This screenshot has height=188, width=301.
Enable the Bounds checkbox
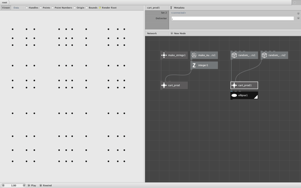[x=87, y=8]
